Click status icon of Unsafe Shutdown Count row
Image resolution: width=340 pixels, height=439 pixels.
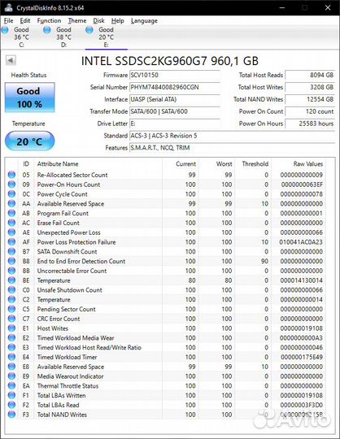point(11,290)
